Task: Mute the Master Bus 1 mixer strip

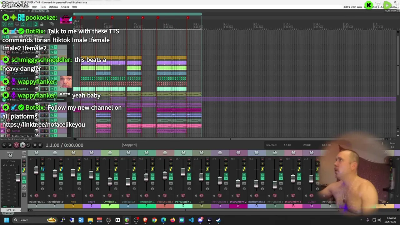Action: pyautogui.click(x=42, y=159)
